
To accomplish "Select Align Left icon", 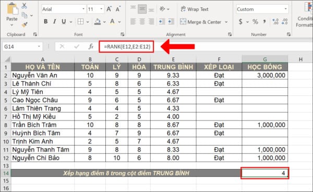I will pyautogui.click(x=133, y=21).
